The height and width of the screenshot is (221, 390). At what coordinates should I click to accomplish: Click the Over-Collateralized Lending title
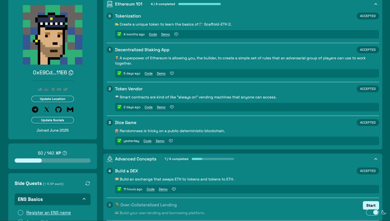[148, 205]
